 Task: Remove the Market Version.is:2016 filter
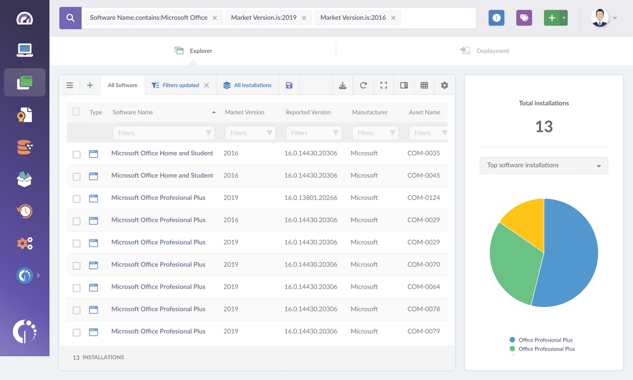393,18
